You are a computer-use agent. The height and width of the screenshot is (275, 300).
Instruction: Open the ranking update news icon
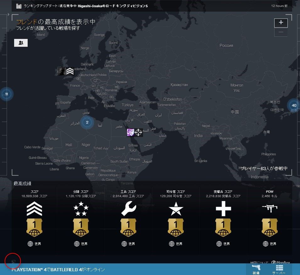click(19, 6)
